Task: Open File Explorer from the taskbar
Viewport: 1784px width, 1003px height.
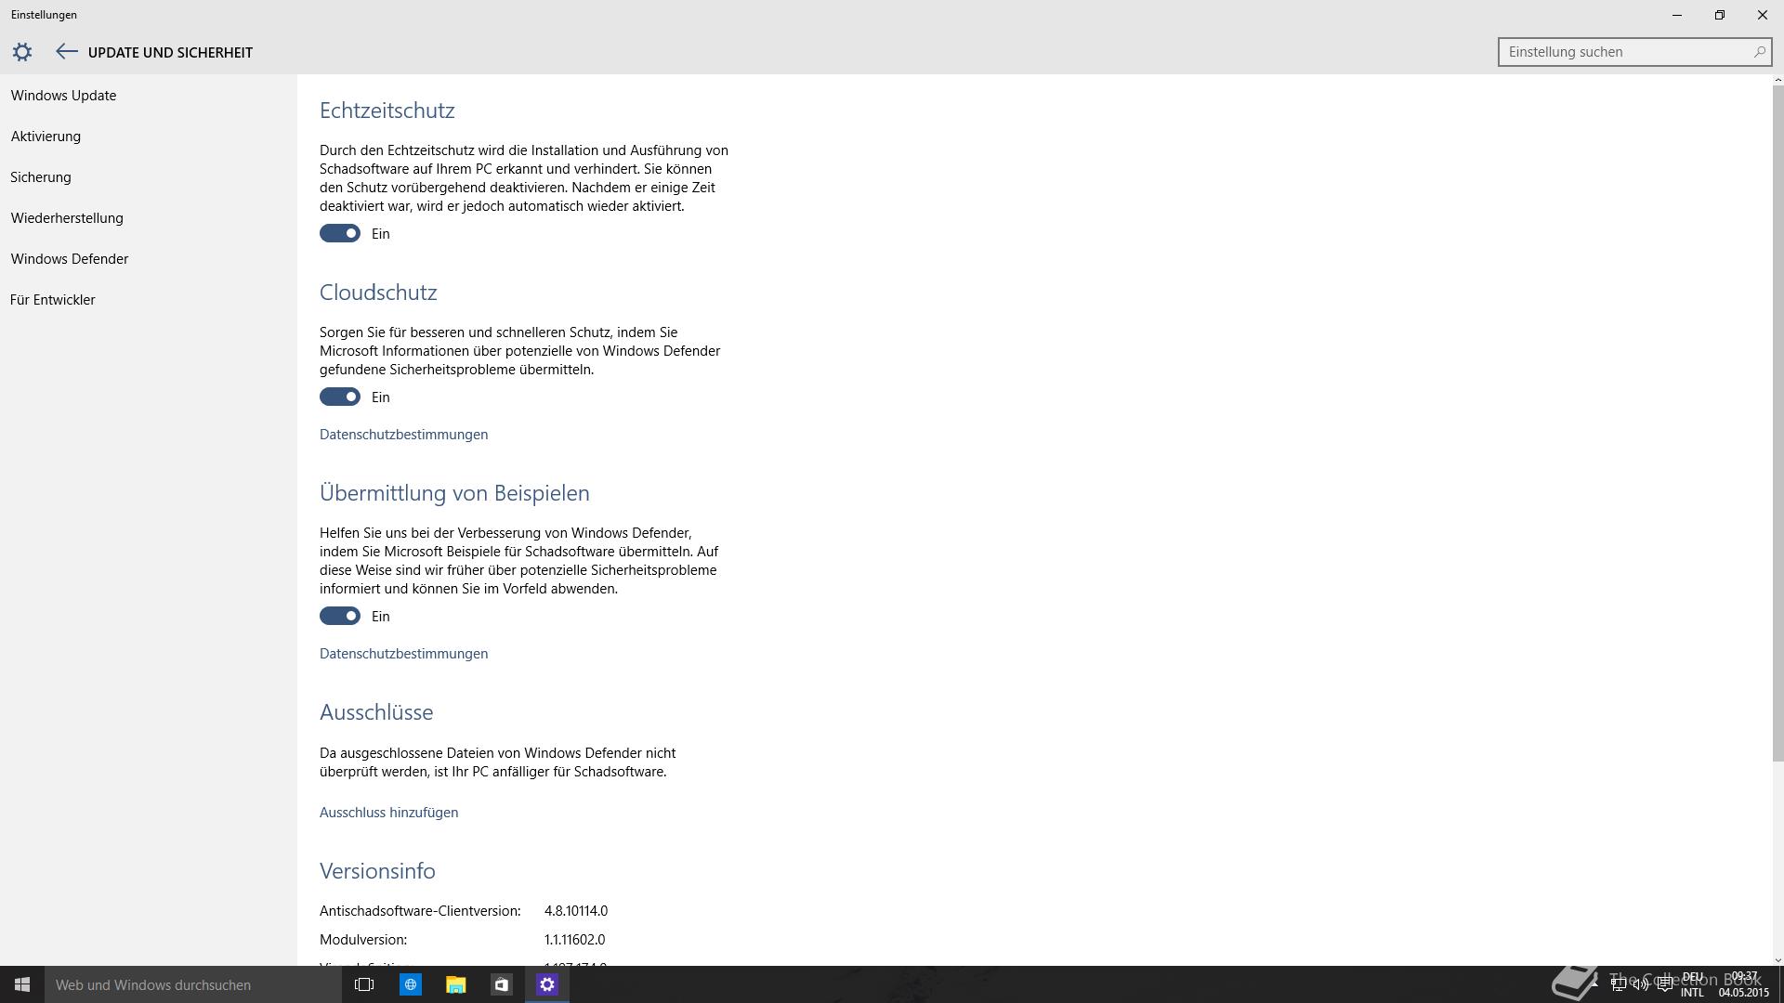Action: coord(455,984)
